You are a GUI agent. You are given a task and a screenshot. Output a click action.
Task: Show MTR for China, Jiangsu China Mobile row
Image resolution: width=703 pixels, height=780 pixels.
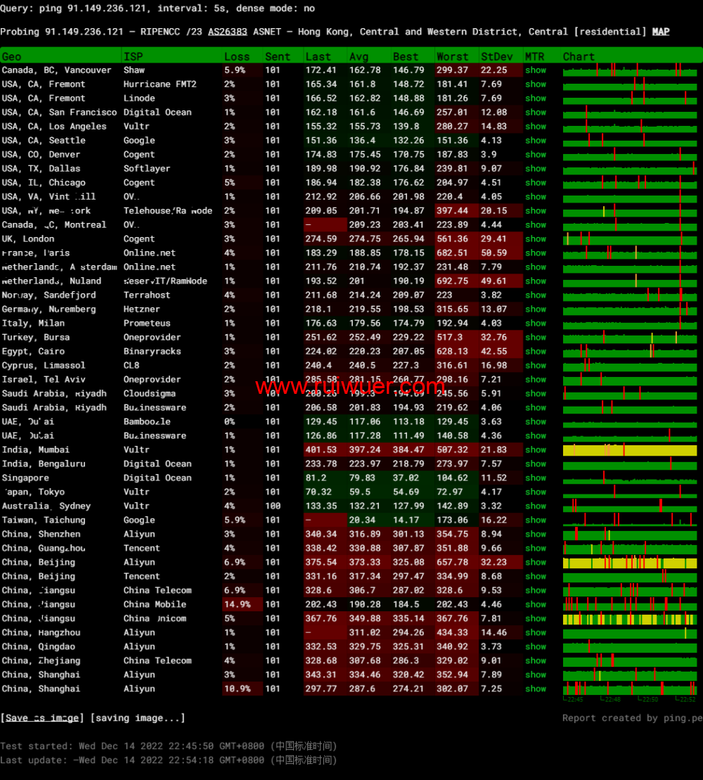coord(535,605)
